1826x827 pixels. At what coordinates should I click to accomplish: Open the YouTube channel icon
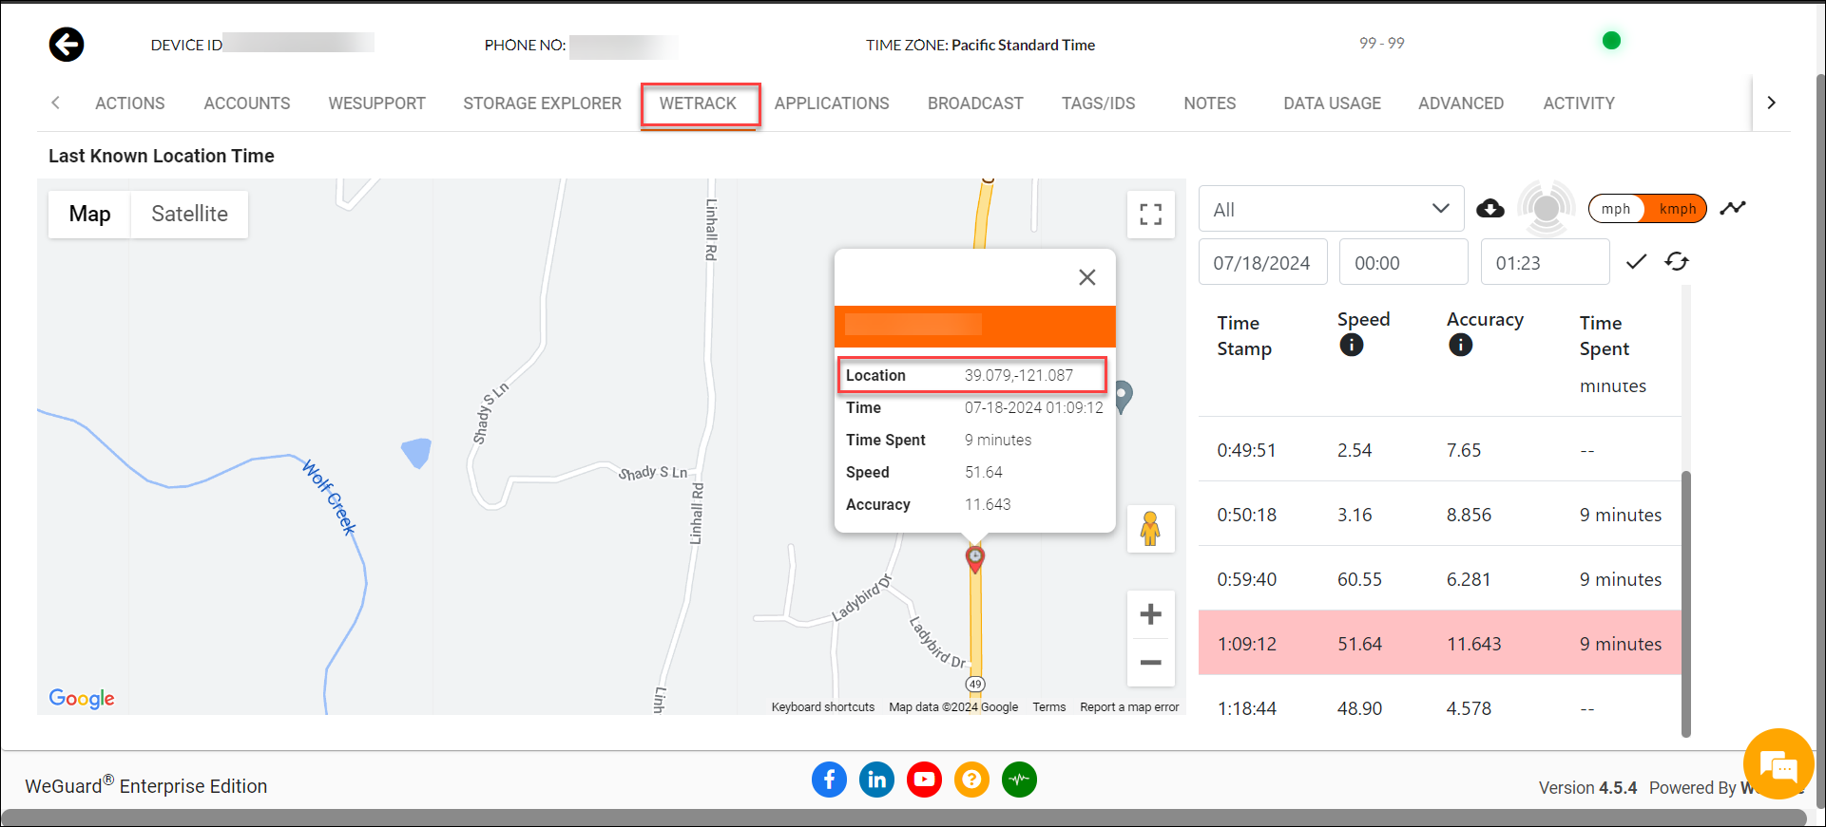[924, 780]
